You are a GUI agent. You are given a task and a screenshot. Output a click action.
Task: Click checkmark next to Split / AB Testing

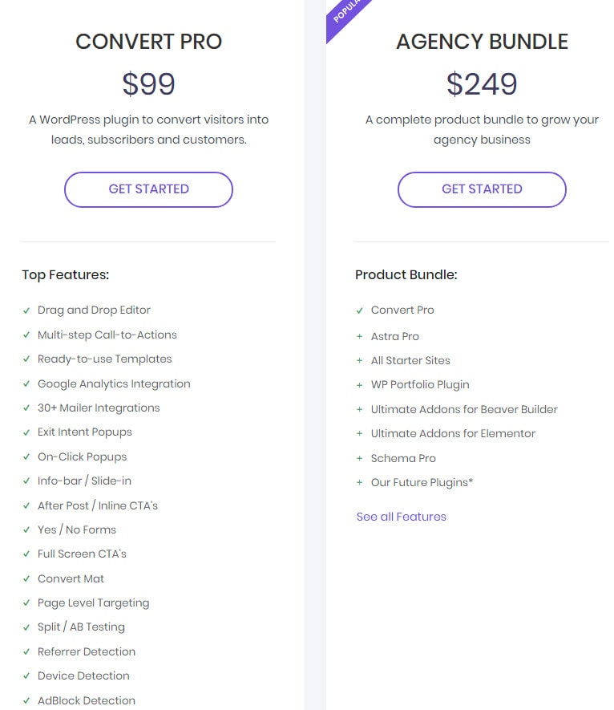(x=26, y=627)
